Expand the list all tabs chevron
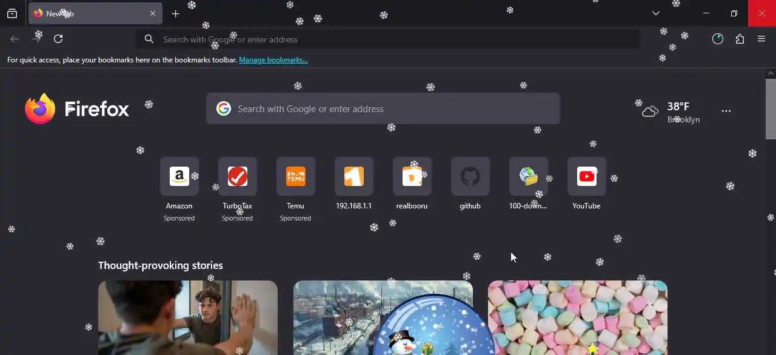776x355 pixels. pos(655,13)
